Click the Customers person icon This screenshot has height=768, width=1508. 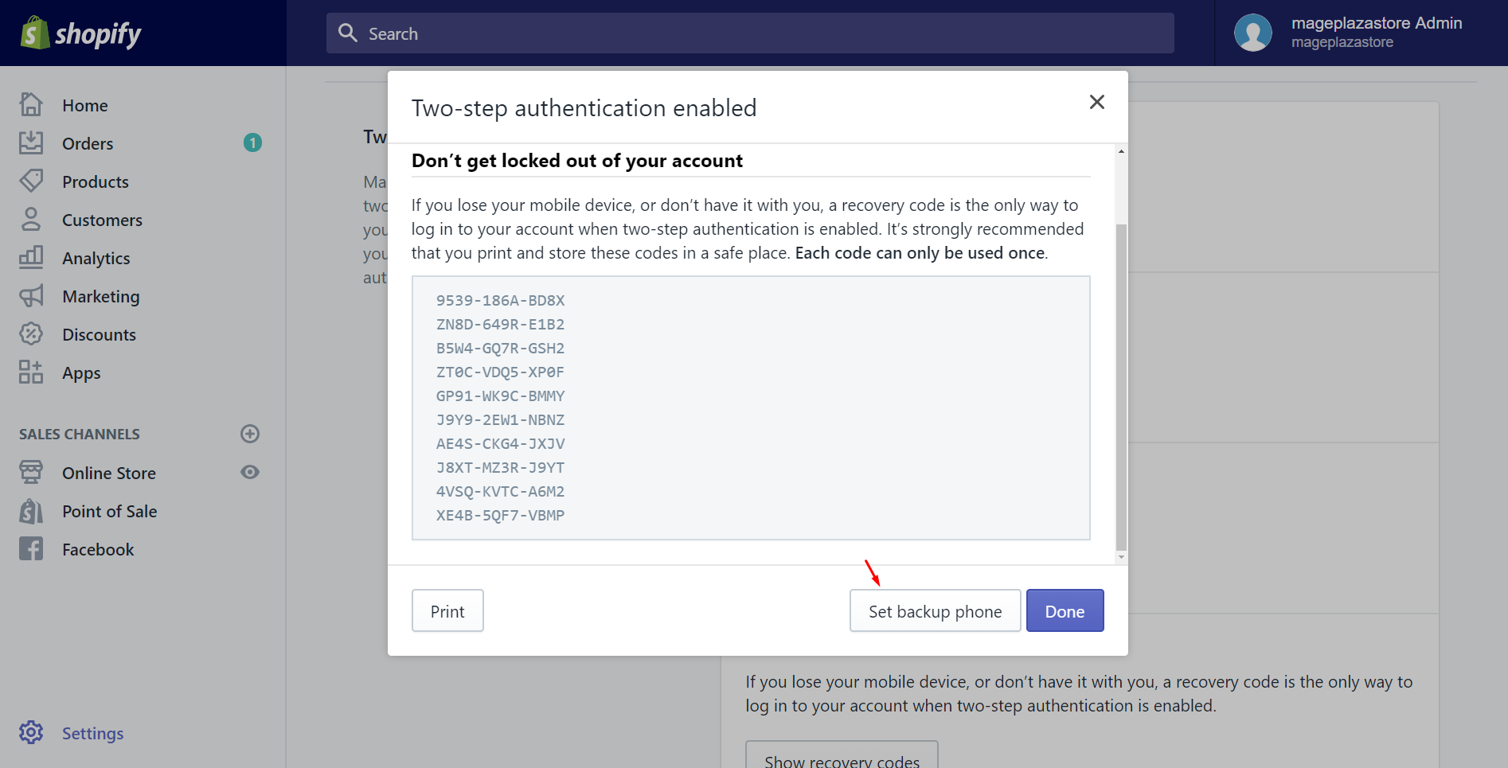pyautogui.click(x=31, y=219)
